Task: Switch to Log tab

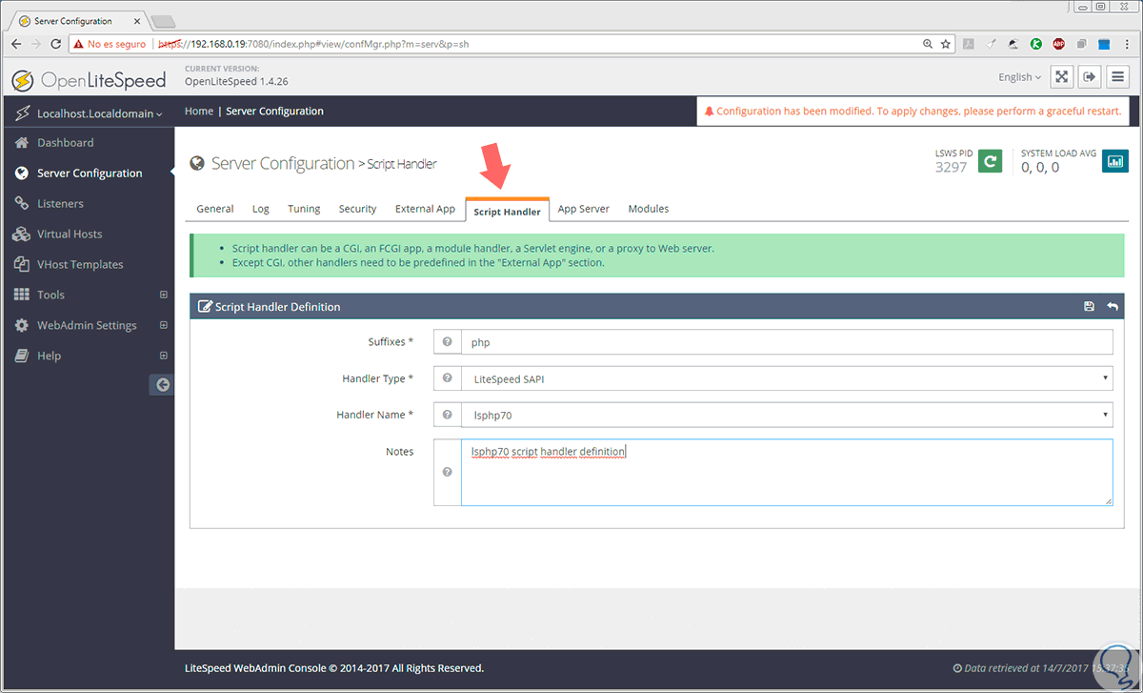Action: [261, 209]
